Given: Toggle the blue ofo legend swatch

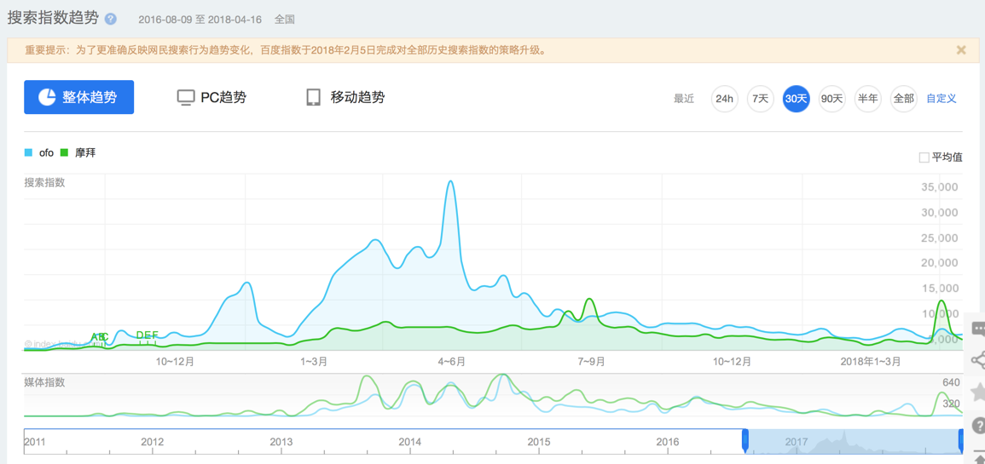Looking at the screenshot, I should (28, 152).
